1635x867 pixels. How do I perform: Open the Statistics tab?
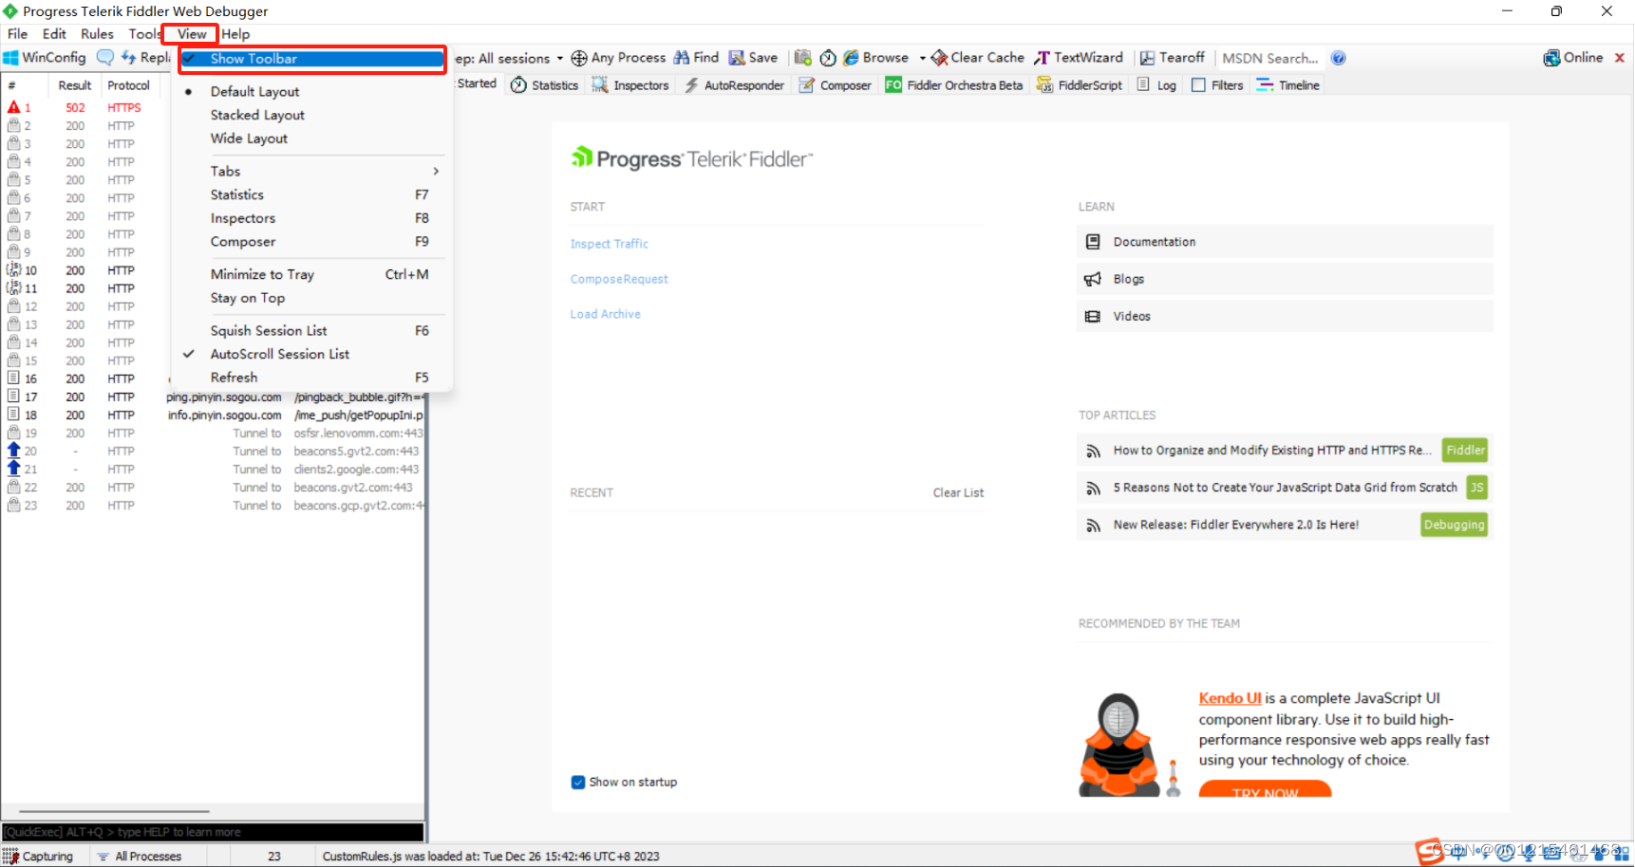tap(544, 85)
